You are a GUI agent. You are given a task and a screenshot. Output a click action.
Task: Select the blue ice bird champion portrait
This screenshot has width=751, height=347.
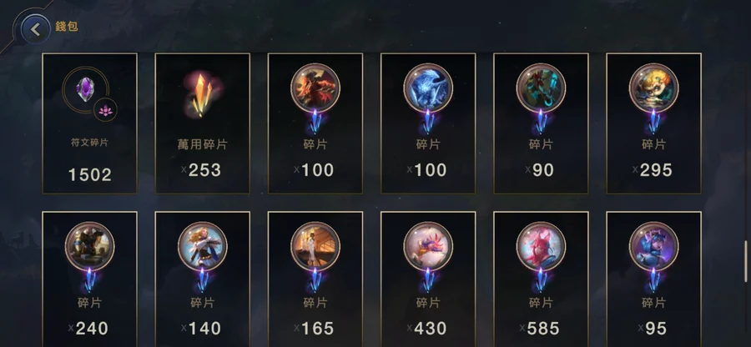click(428, 88)
